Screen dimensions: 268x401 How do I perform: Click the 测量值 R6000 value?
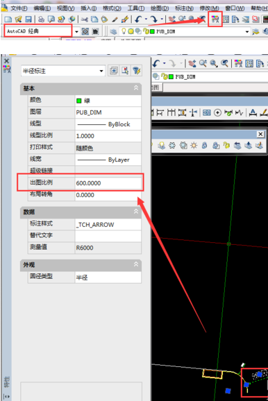108,248
